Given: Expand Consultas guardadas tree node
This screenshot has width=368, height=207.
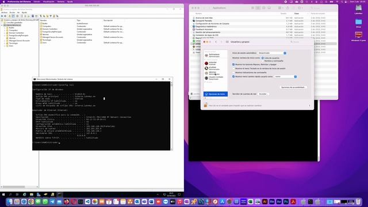Looking at the screenshot, I should [2, 23].
